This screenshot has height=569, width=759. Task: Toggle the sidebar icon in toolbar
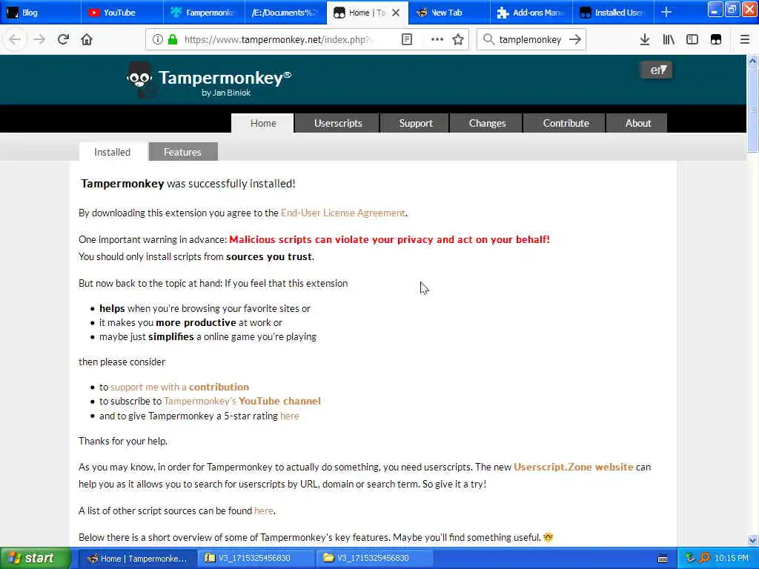pyautogui.click(x=692, y=39)
